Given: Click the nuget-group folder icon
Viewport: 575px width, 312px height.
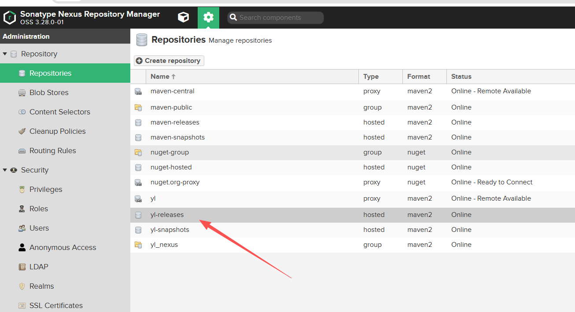Looking at the screenshot, I should point(138,152).
